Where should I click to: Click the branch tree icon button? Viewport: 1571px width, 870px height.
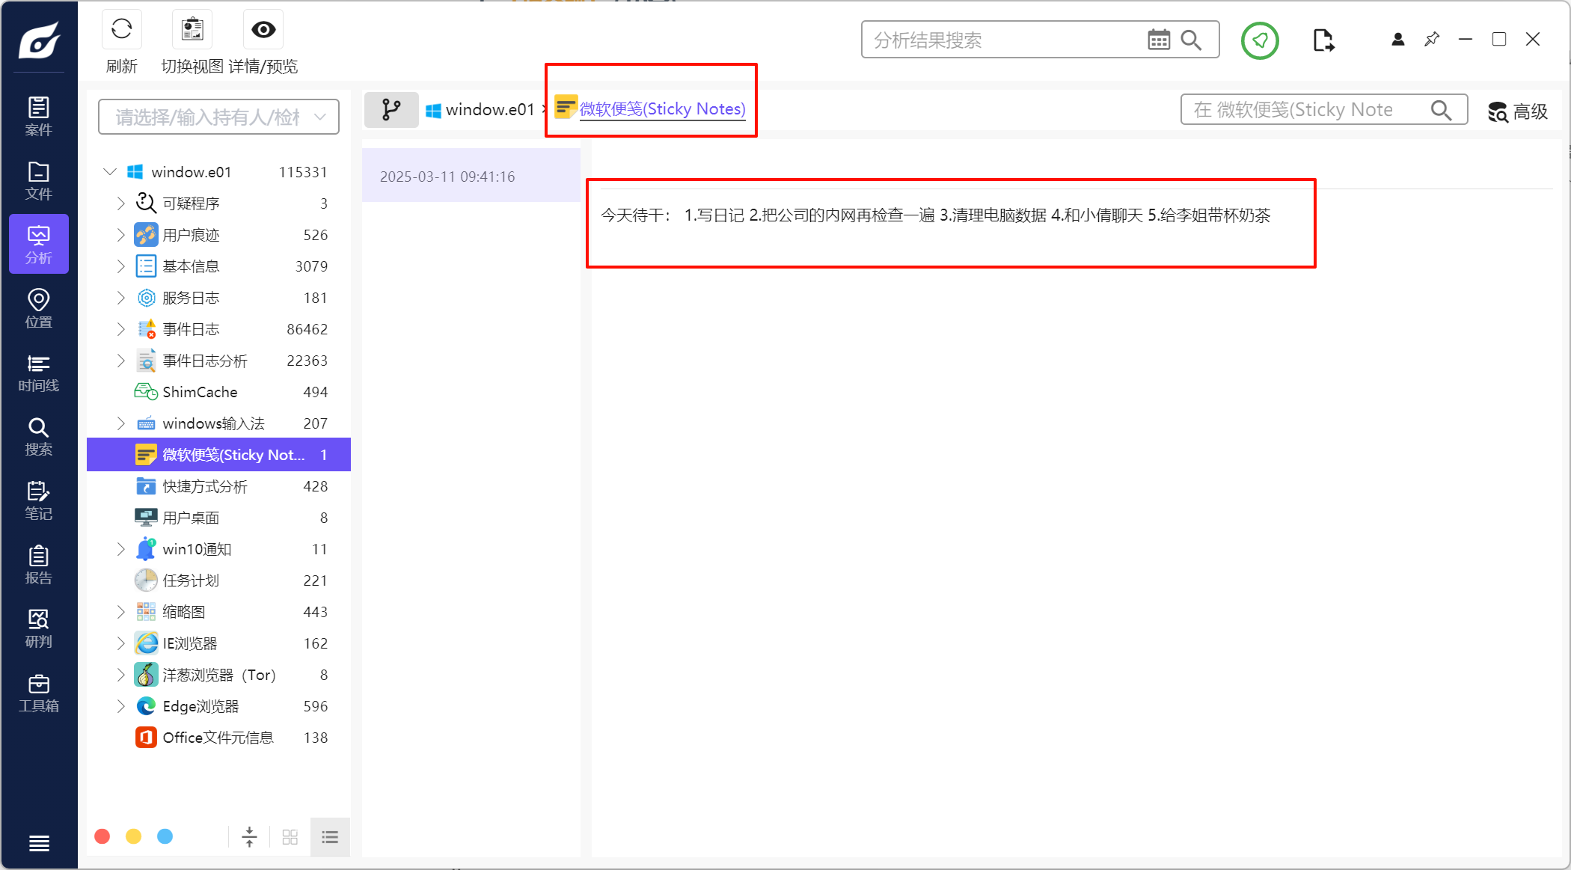(x=391, y=110)
